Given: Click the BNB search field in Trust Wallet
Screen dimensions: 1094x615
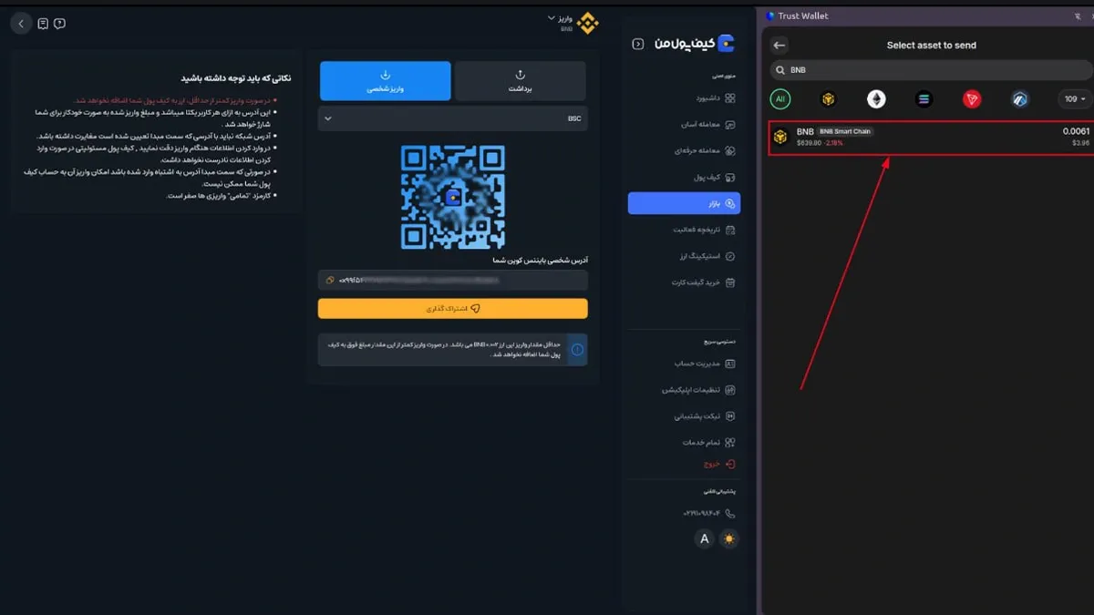Looking at the screenshot, I should [x=930, y=70].
